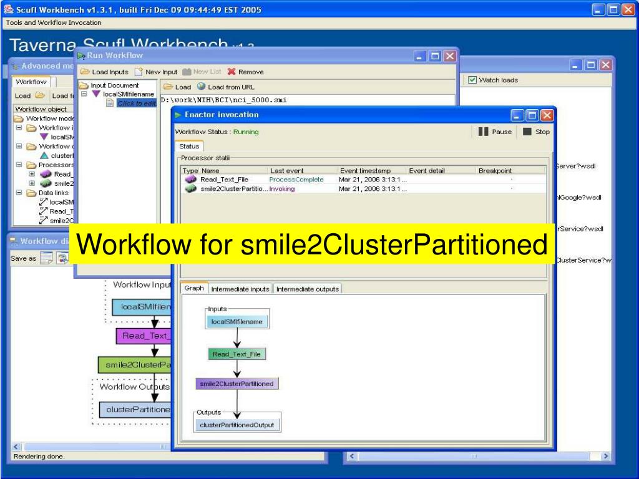Collapse the Data links tree node

(x=19, y=192)
